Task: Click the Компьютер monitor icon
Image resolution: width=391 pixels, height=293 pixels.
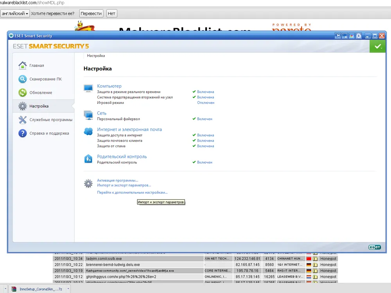Action: pyautogui.click(x=88, y=88)
